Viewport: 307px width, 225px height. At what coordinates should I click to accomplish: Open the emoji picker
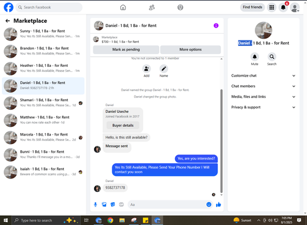[209, 205]
